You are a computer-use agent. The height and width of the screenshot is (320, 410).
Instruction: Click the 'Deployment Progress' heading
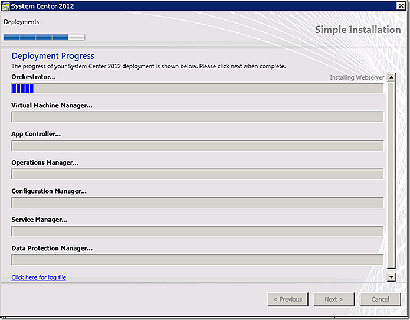pos(53,56)
